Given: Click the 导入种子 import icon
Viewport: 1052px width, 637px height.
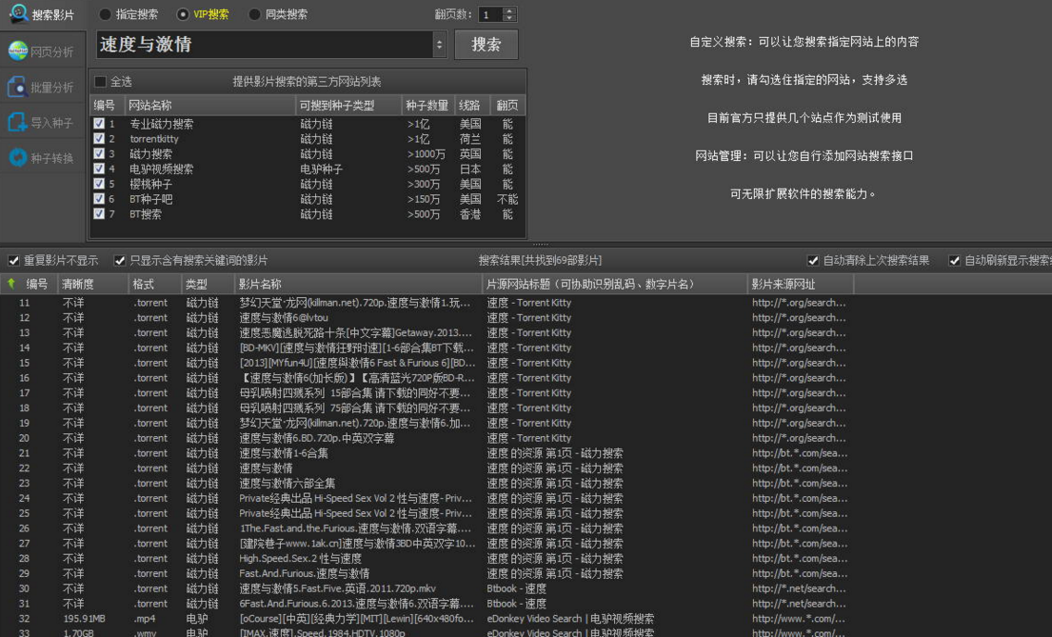Looking at the screenshot, I should pos(17,123).
